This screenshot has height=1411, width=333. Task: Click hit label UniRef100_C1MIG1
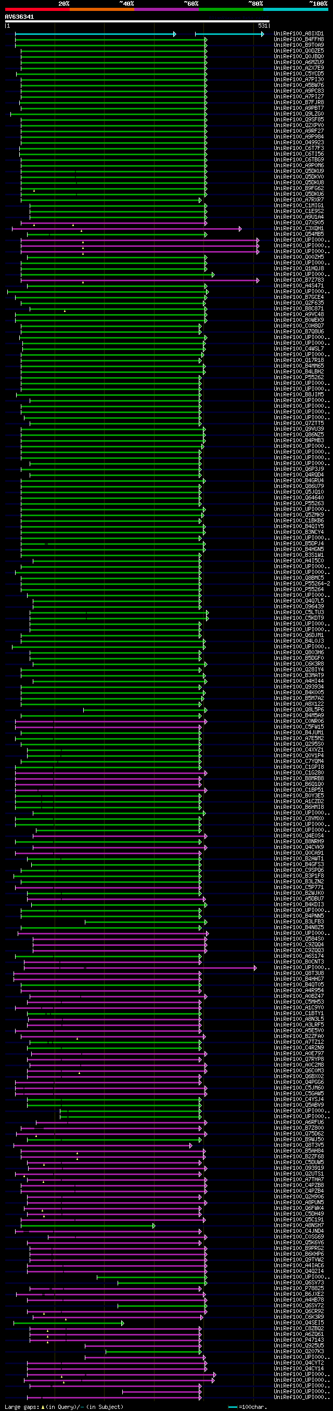[x=299, y=205]
